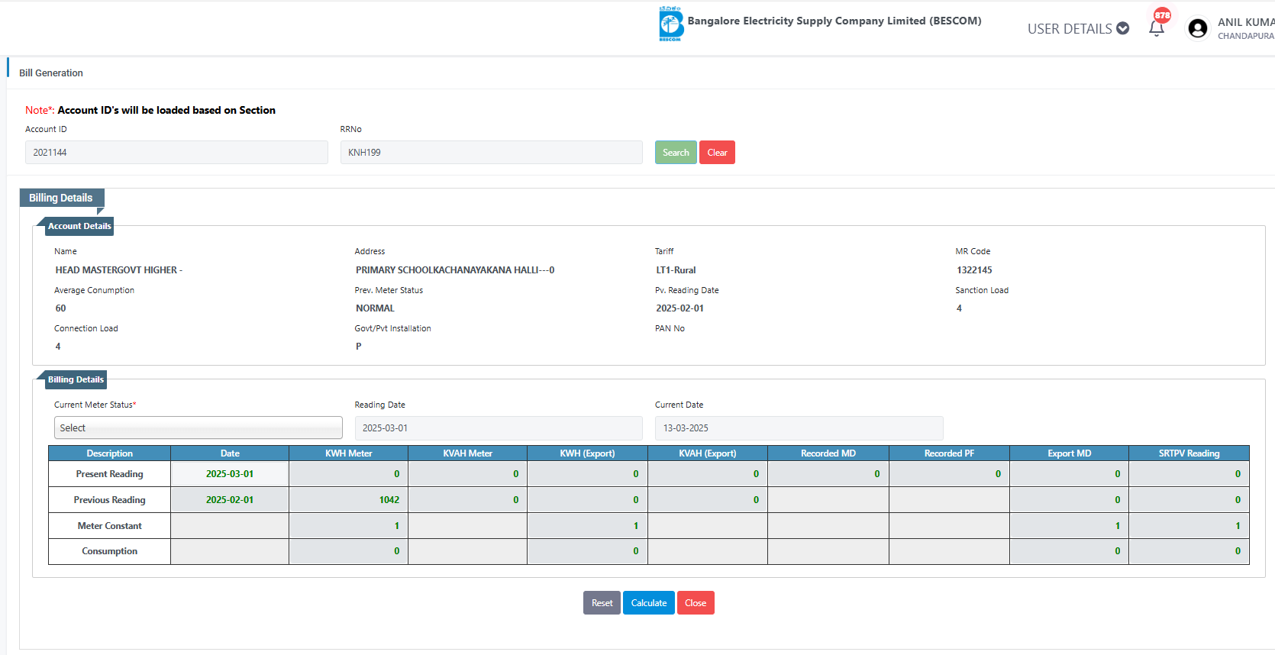Image resolution: width=1275 pixels, height=655 pixels.
Task: Click the Bangalore Electricity Supply Company title
Action: 834,21
